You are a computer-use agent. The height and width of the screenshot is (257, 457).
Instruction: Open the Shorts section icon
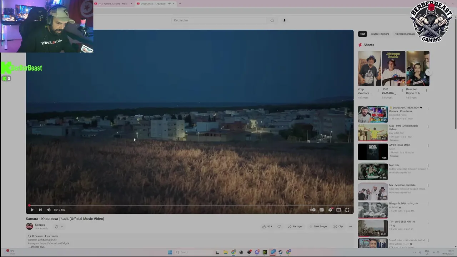point(360,45)
